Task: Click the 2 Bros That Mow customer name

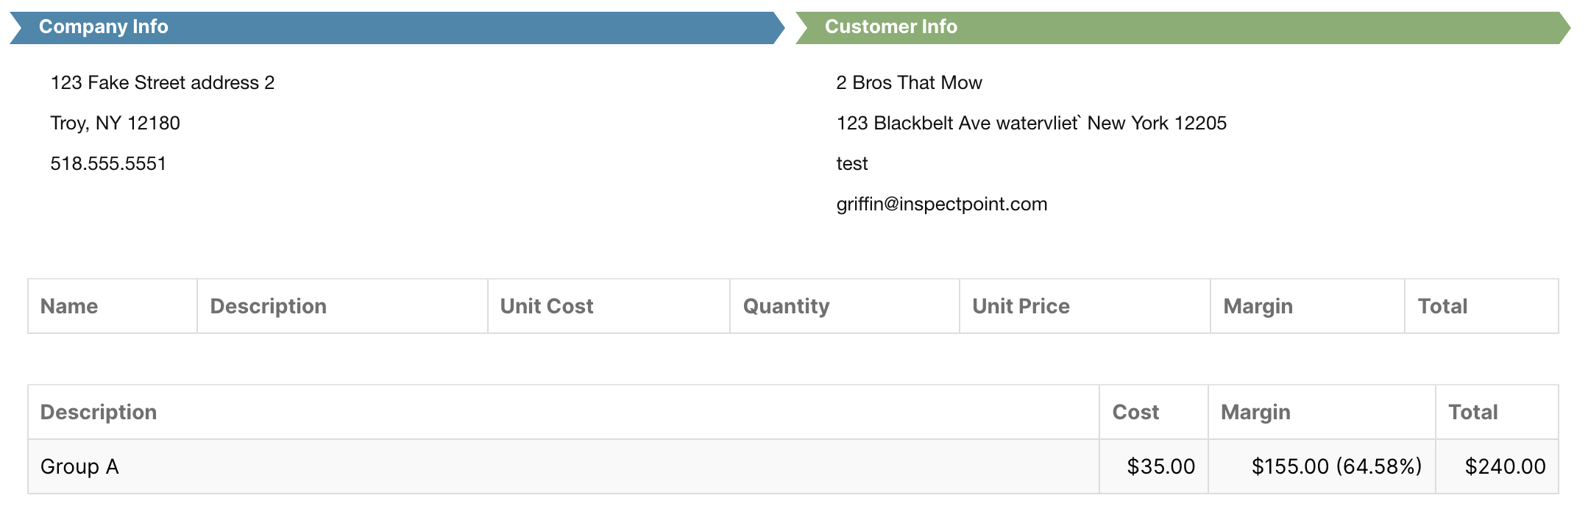Action: [909, 82]
